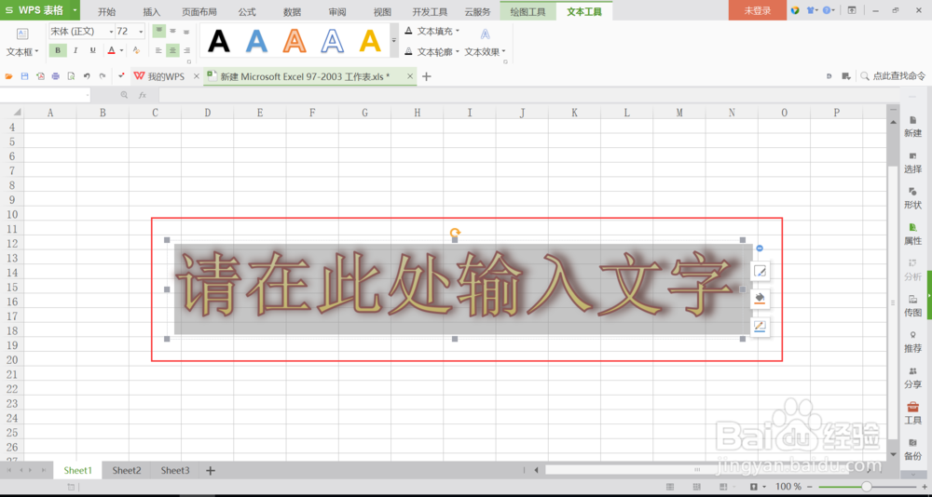Open the Properties panel in sidebar
The image size is (932, 497).
[x=913, y=235]
